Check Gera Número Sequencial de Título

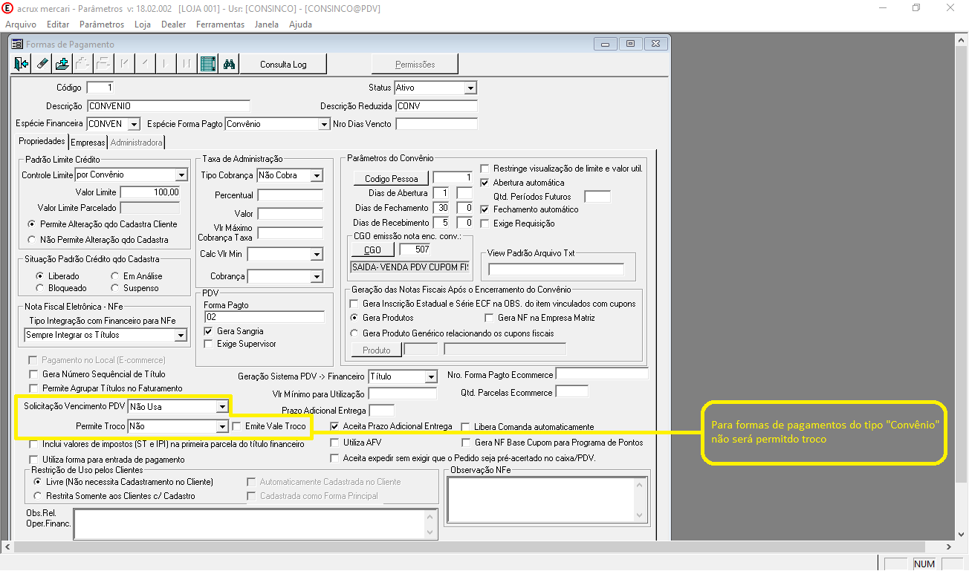[33, 374]
